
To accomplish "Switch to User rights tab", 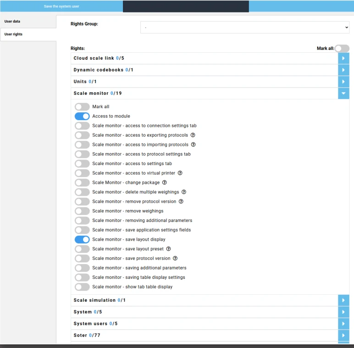I will (x=28, y=34).
